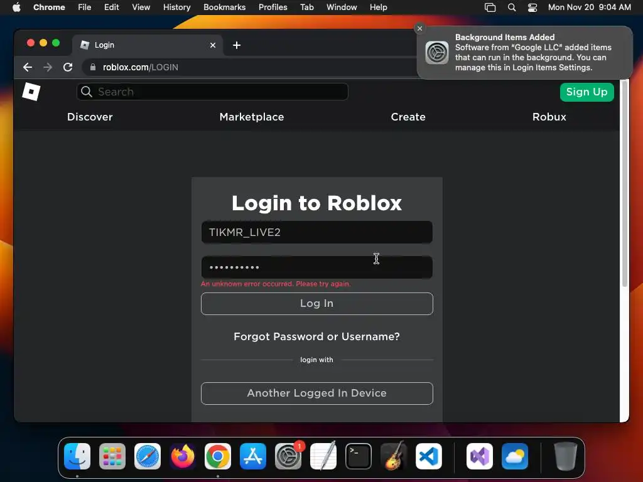The width and height of the screenshot is (643, 482).
Task: Close the Login tab
Action: pos(213,45)
